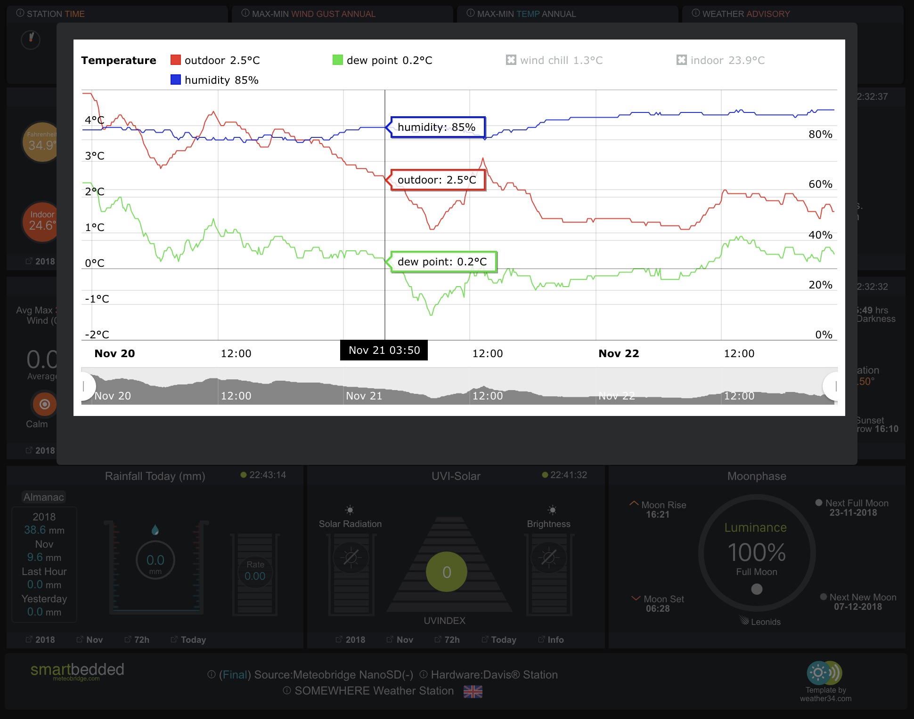Click the UK flag icon
The height and width of the screenshot is (719, 914).
click(x=473, y=692)
